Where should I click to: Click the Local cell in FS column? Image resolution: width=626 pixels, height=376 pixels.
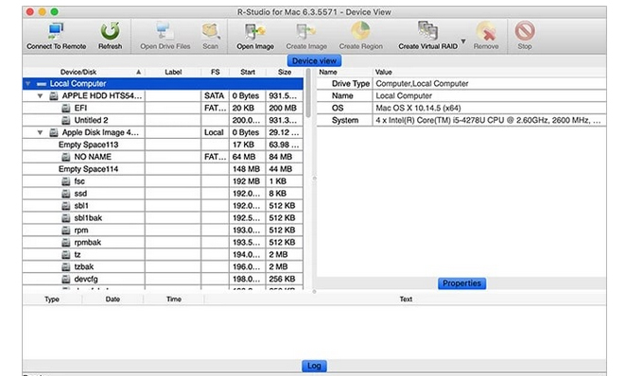pos(214,132)
